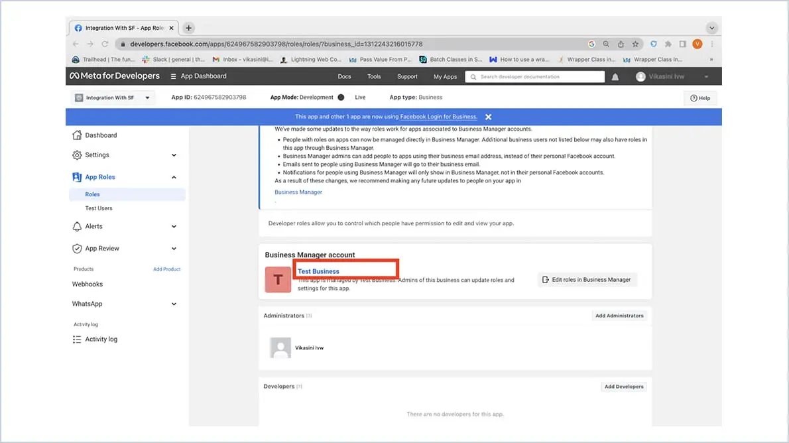This screenshot has width=789, height=443.
Task: Click the Meta for Developers logo
Action: click(x=115, y=76)
